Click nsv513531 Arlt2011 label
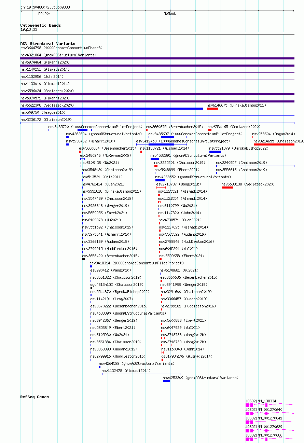Screen dimensions: 304x443 [x=102, y=177]
